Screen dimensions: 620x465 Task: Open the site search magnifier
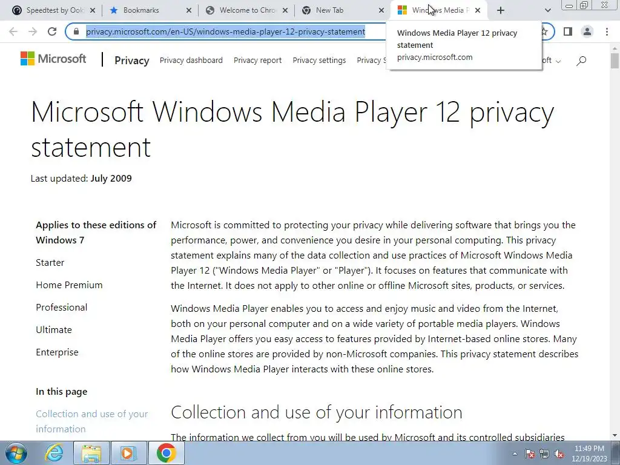click(581, 61)
